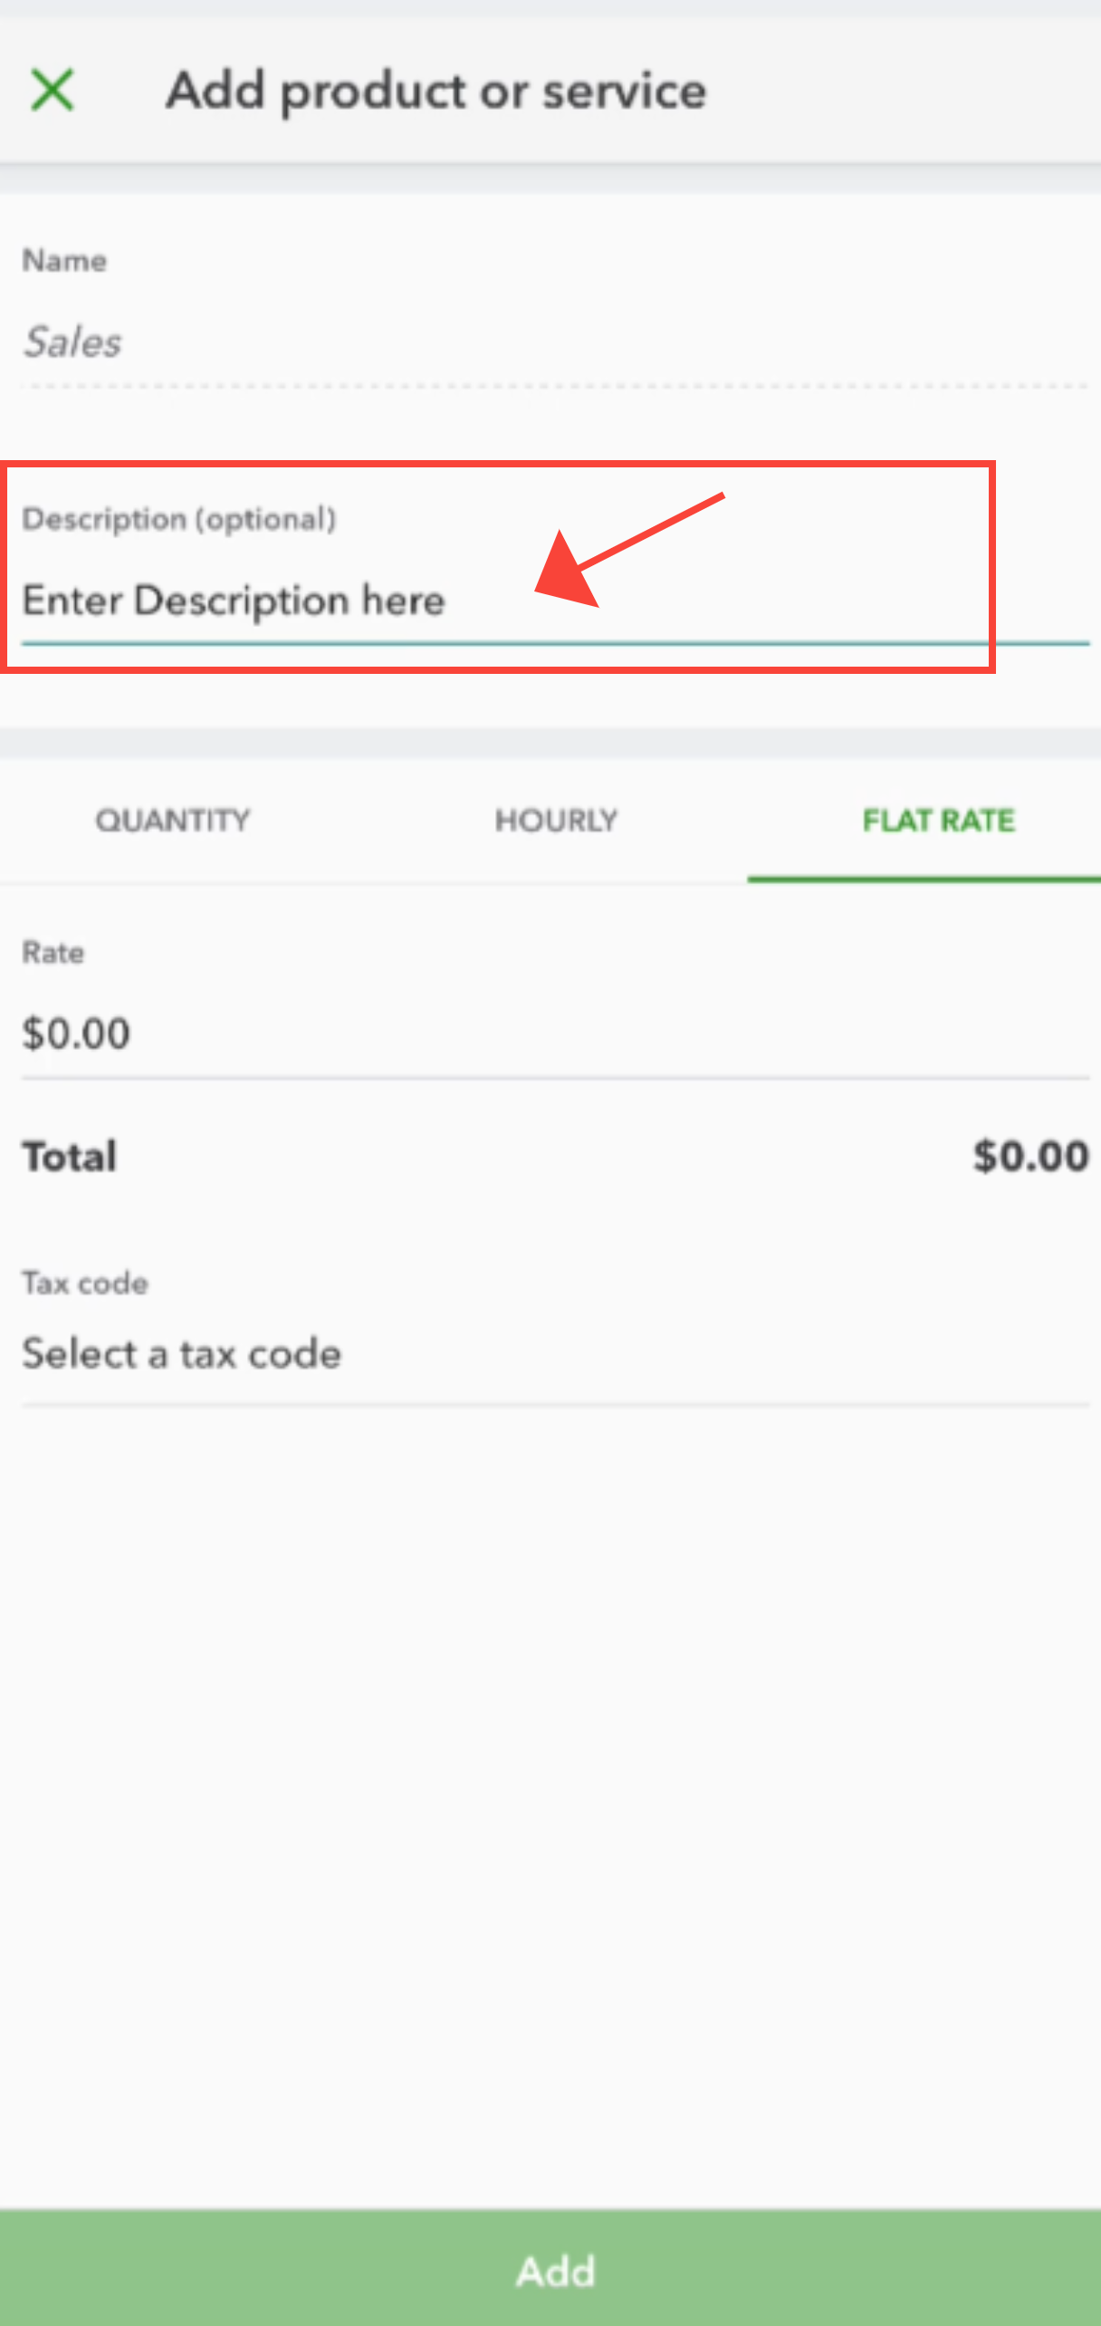Screen dimensions: 1101x2326
Task: Click the teal underline below the description
Action: tap(554, 643)
